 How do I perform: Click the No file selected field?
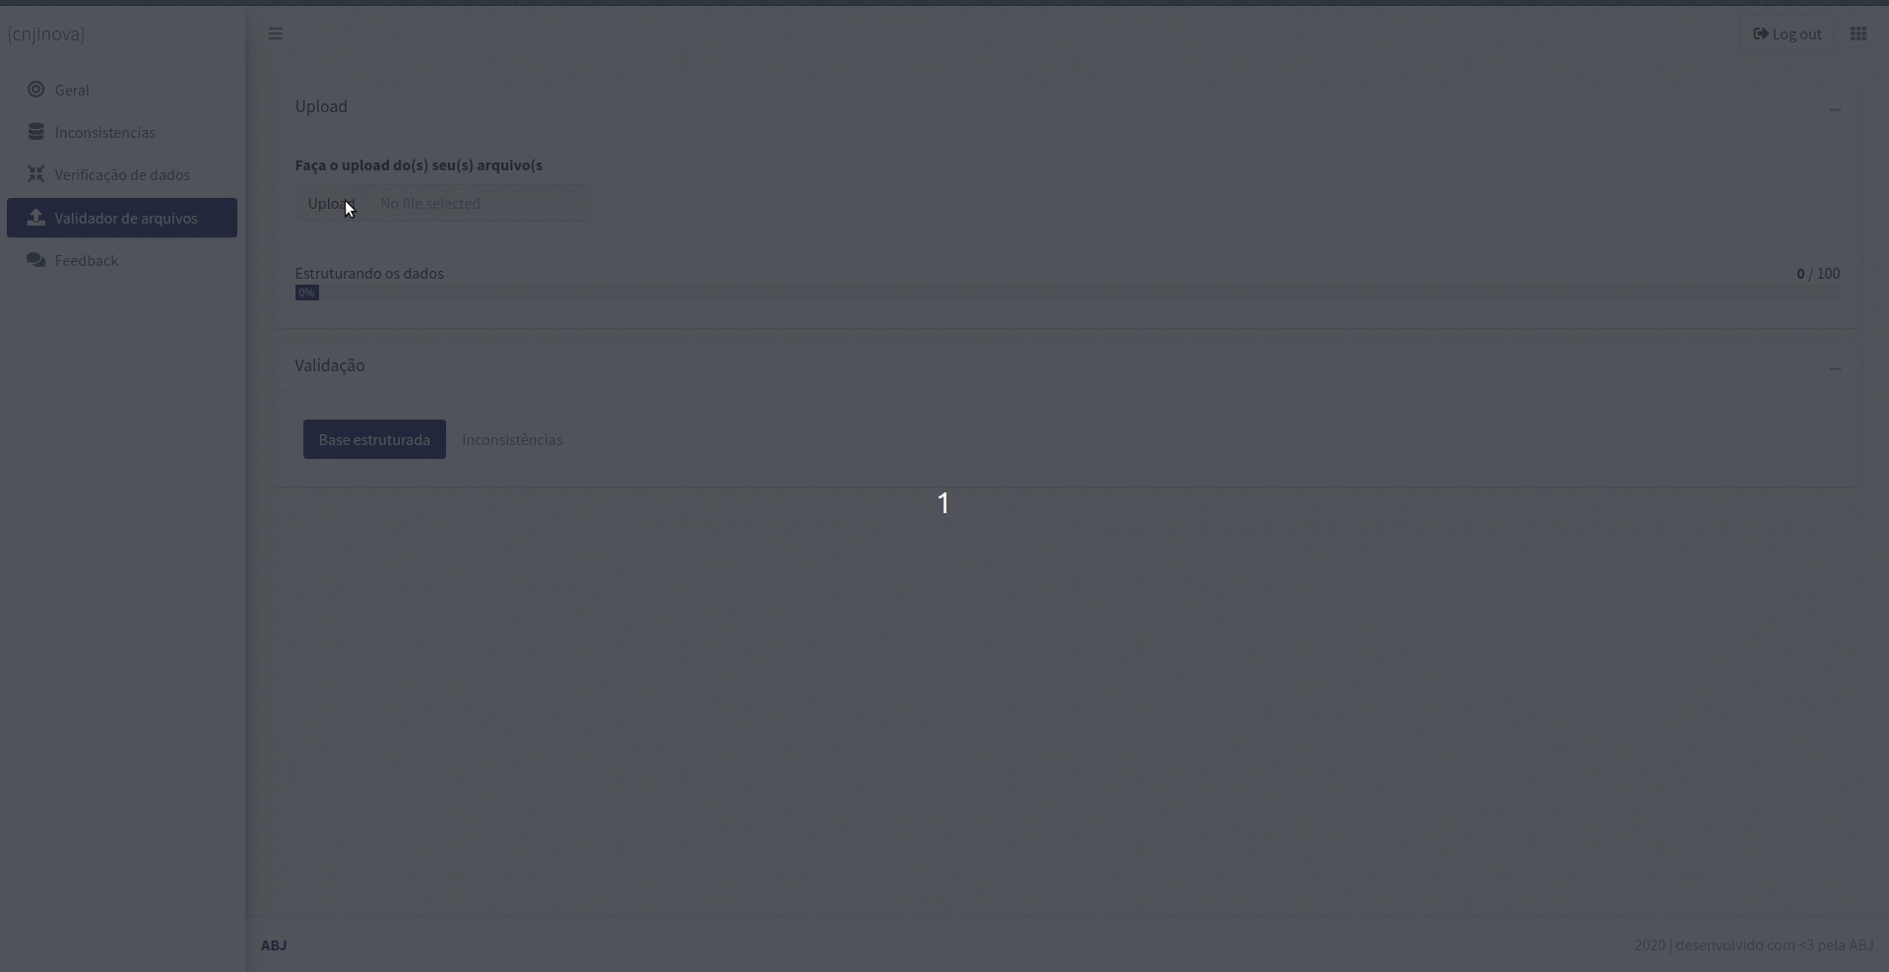[x=479, y=203]
